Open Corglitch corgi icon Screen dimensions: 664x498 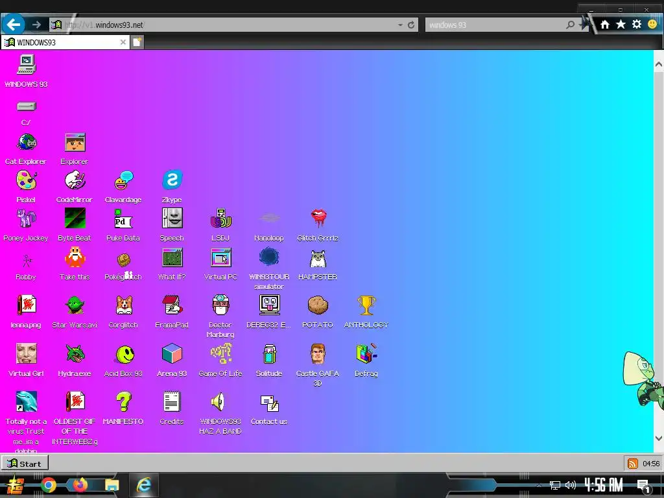[124, 305]
